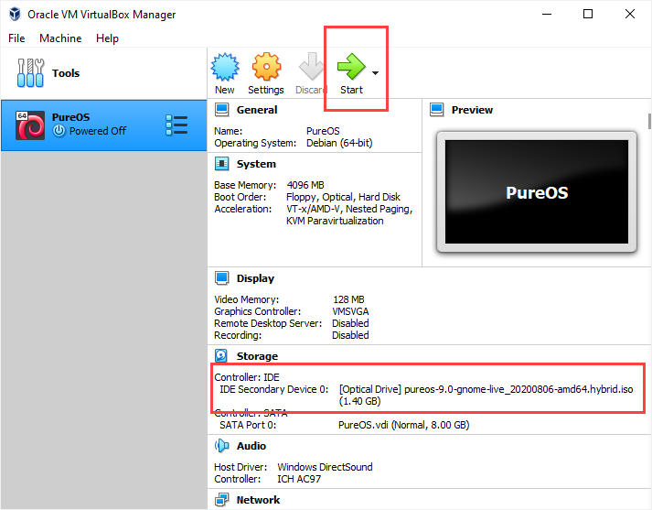This screenshot has height=510, width=652.
Task: Click PureOS.vdi SATA Port 0 entry
Action: (404, 425)
